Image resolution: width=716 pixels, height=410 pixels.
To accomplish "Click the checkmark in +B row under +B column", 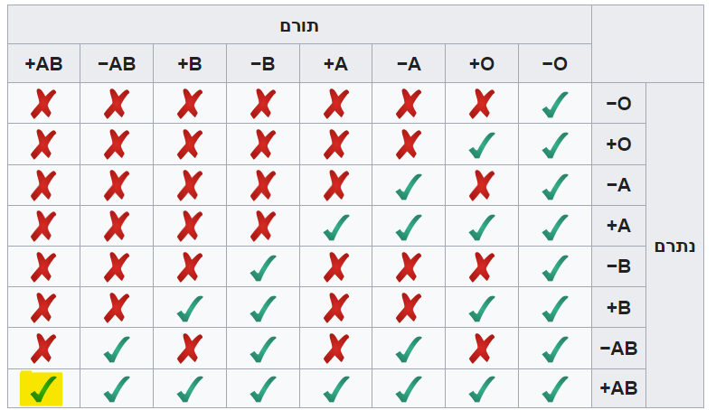I will (x=189, y=307).
